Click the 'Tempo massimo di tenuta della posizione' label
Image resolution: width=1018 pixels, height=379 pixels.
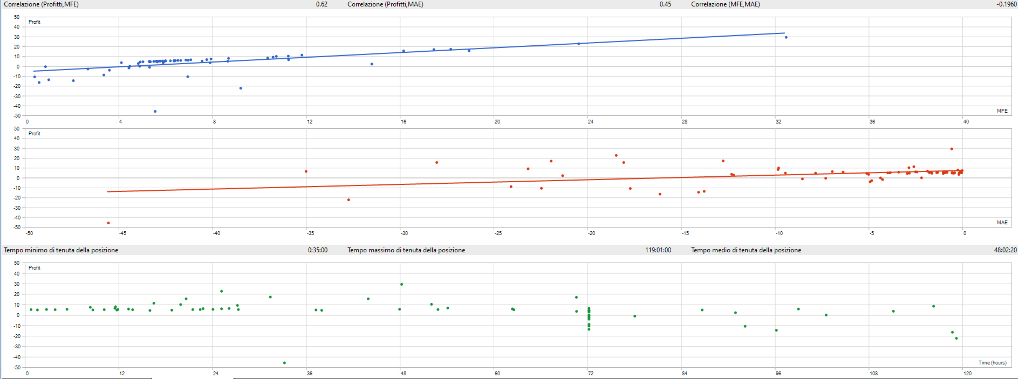coord(406,250)
